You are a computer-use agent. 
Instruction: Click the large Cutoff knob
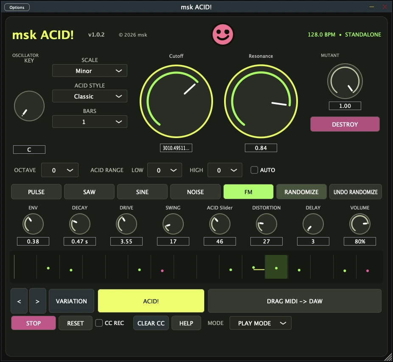(176, 102)
